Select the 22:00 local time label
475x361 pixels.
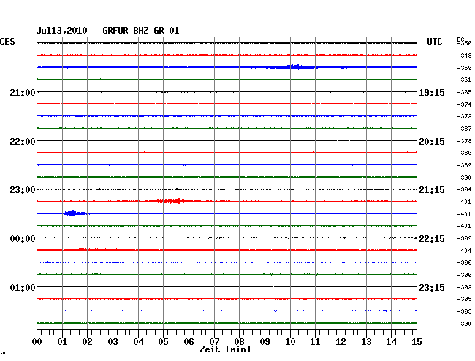23,142
